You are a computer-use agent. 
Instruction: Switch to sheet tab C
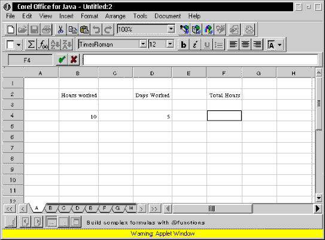pos(63,208)
